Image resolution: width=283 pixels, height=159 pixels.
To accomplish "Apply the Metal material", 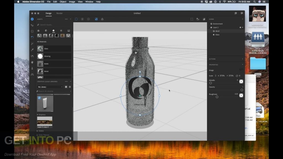I will tap(54, 71).
